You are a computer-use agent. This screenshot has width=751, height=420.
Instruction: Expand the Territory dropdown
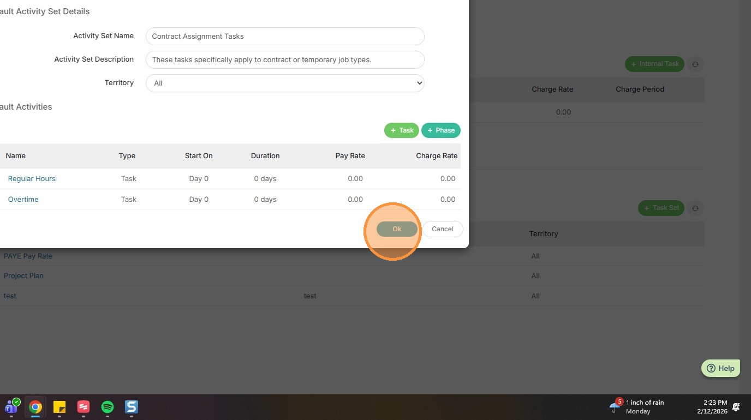point(285,83)
